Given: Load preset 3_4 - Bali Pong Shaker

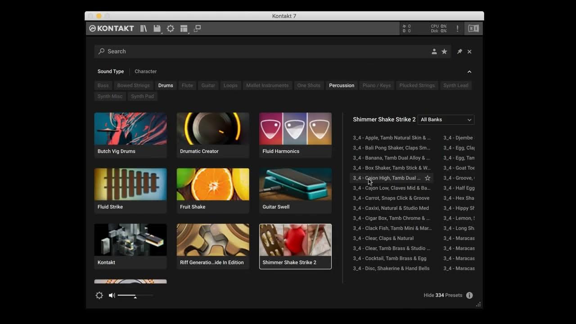Looking at the screenshot, I should 391,148.
